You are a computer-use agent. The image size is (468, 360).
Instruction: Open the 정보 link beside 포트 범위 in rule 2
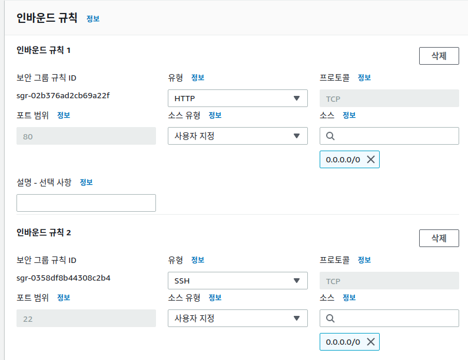(64, 298)
